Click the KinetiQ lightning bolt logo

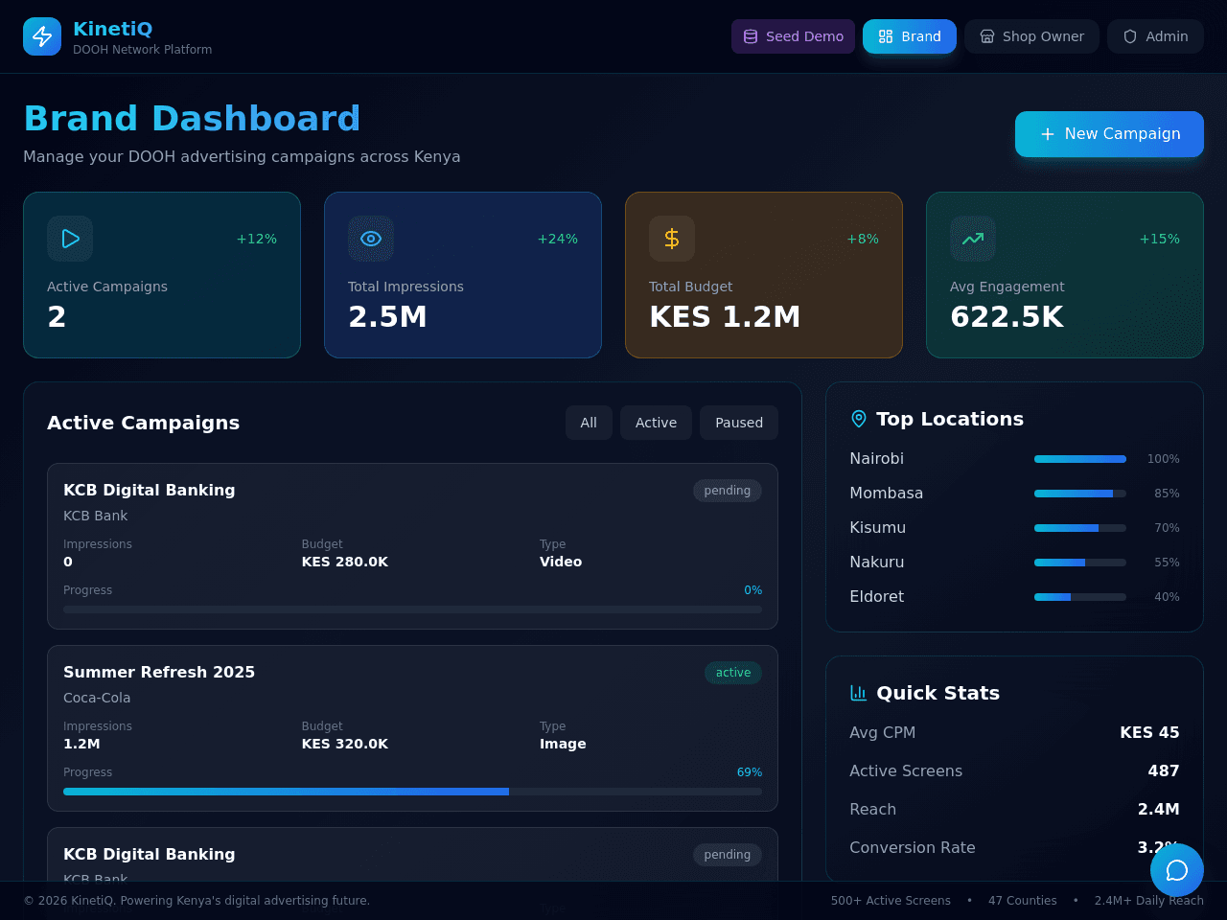click(42, 36)
